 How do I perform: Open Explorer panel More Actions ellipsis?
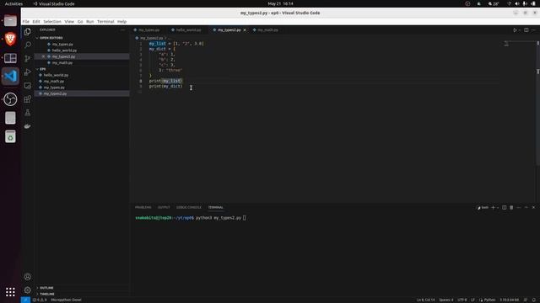tap(122, 30)
